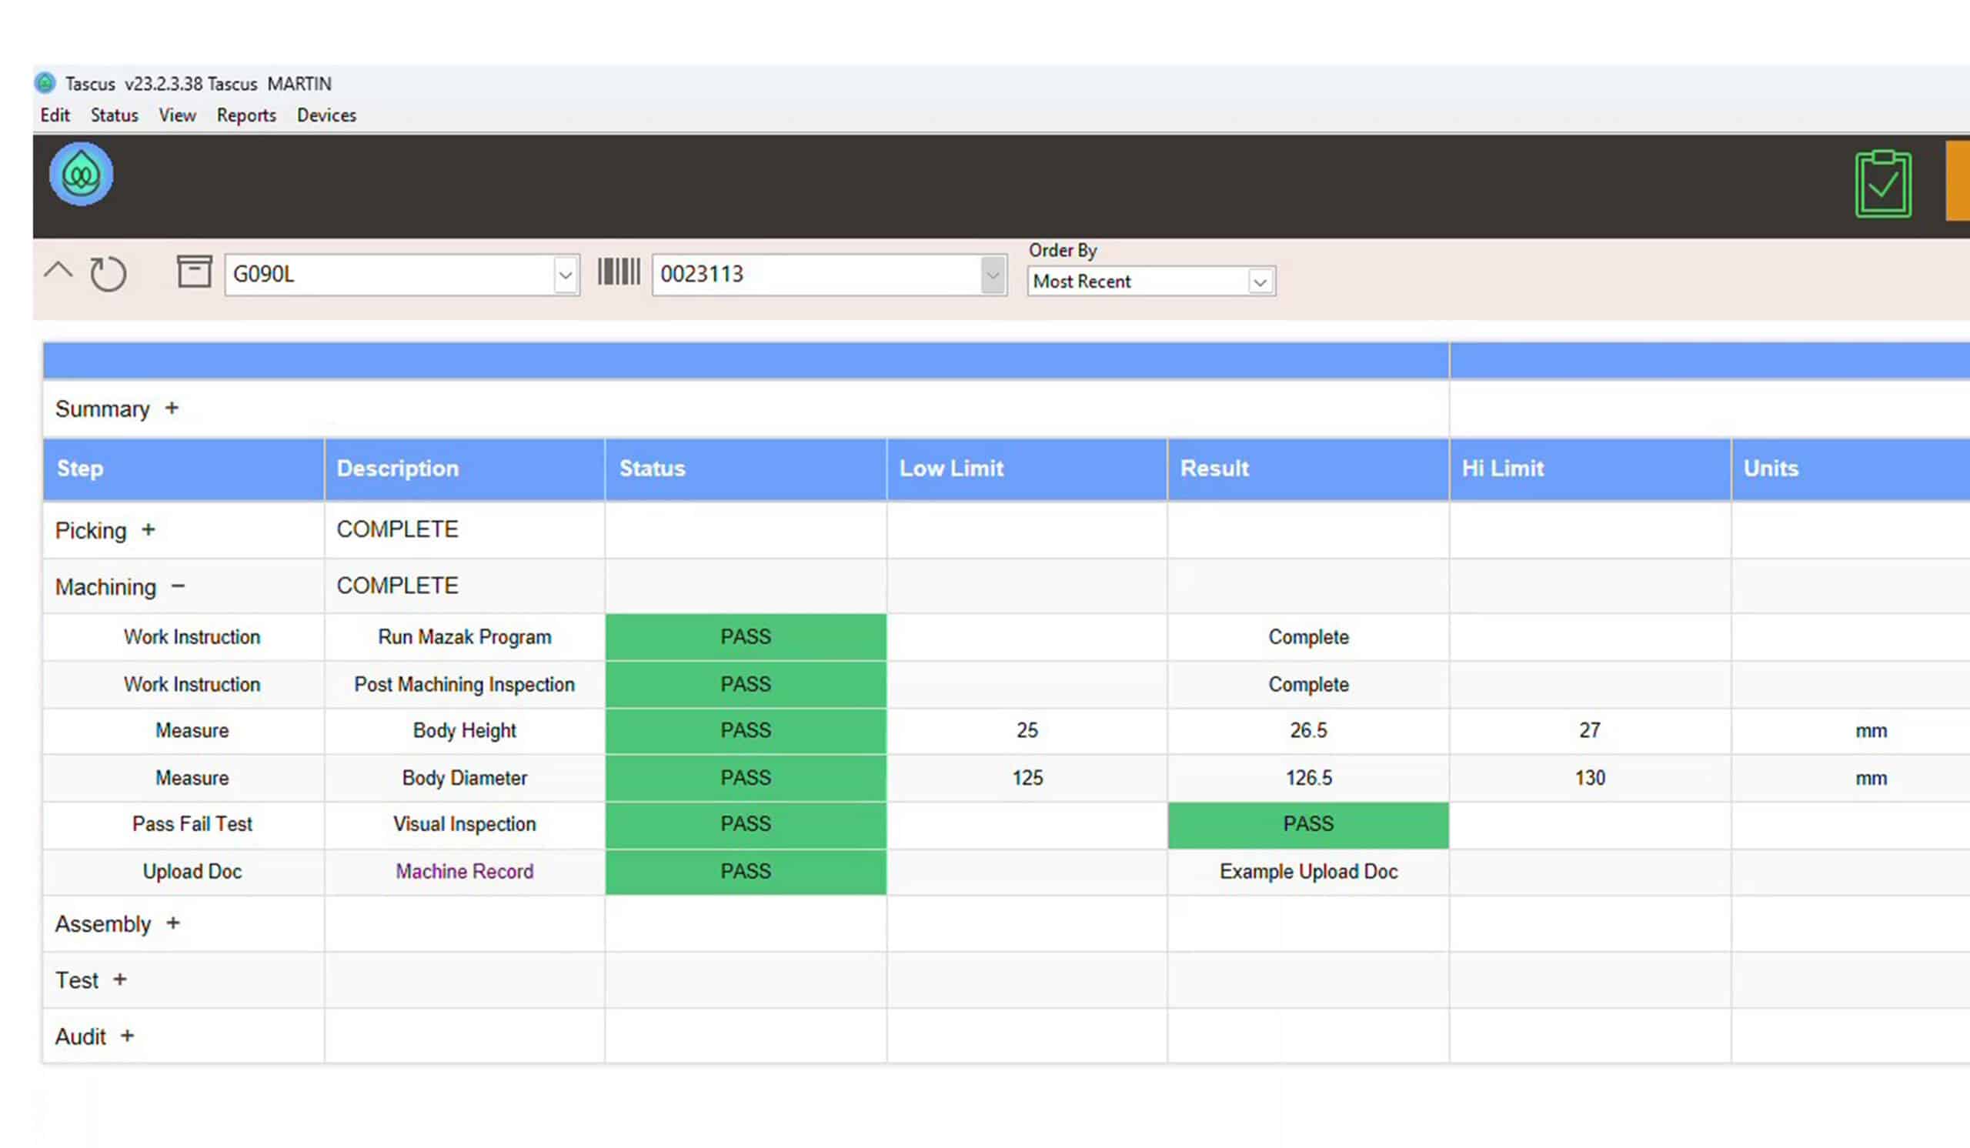
Task: Expand the Assembly step group
Action: [x=173, y=923]
